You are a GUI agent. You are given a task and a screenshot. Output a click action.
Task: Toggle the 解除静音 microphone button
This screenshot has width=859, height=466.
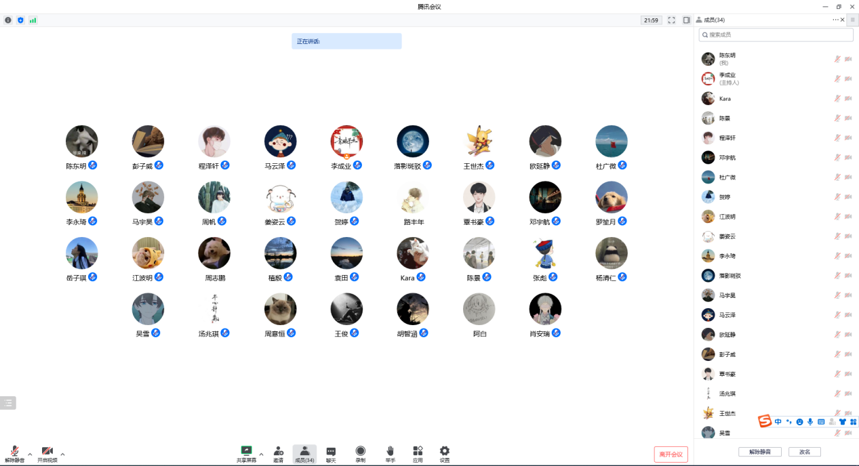(x=14, y=453)
